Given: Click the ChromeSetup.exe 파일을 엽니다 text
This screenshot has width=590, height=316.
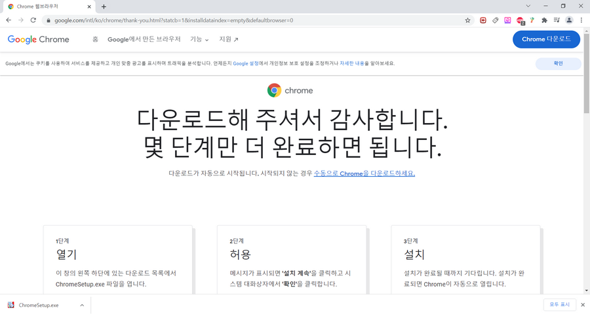Looking at the screenshot, I should click(101, 284).
